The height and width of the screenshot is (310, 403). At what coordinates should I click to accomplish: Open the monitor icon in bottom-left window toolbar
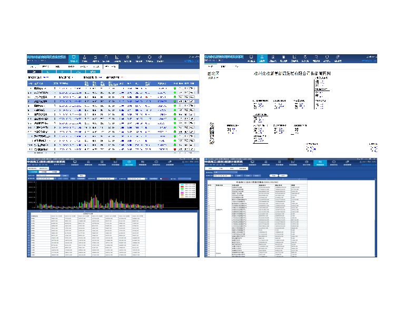75,163
